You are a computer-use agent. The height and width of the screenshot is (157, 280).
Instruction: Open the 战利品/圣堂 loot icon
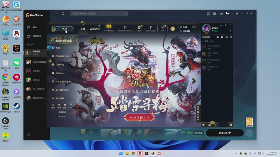click(151, 29)
